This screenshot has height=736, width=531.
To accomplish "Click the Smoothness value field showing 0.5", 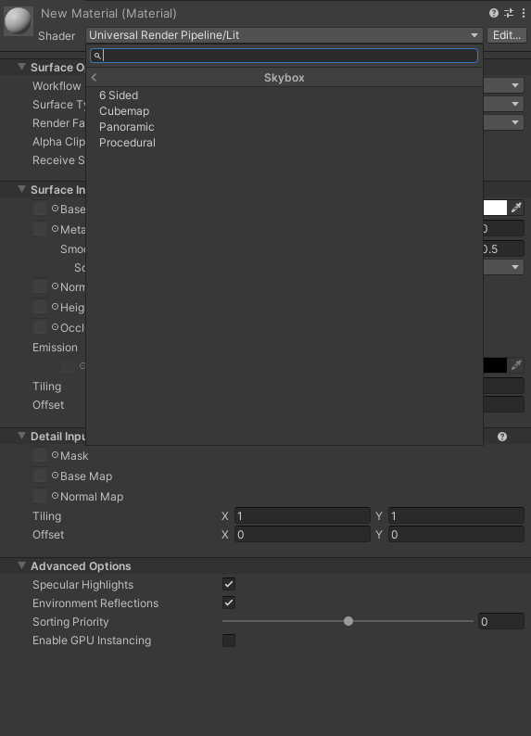I will [503, 248].
